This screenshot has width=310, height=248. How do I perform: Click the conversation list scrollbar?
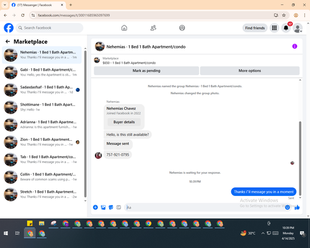pyautogui.click(x=86, y=124)
